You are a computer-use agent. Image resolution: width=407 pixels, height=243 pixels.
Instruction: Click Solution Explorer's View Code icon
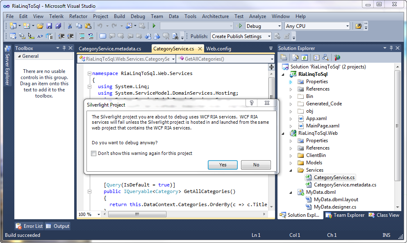pos(316,57)
